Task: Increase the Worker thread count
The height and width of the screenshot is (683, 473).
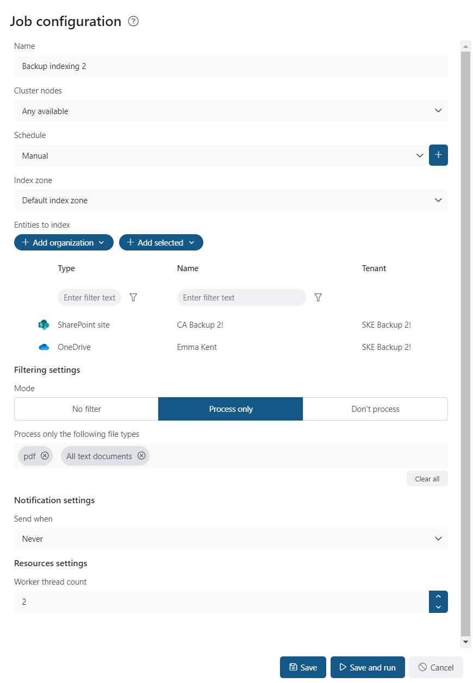Action: coord(438,597)
